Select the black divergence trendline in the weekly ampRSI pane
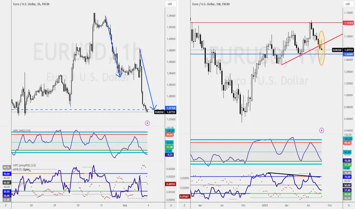The width and height of the screenshot is (355, 209). (x=294, y=175)
